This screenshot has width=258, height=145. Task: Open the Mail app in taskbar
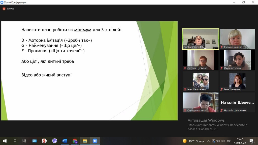click(x=34, y=141)
